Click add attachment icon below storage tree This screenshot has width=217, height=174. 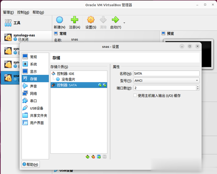(x=99, y=157)
